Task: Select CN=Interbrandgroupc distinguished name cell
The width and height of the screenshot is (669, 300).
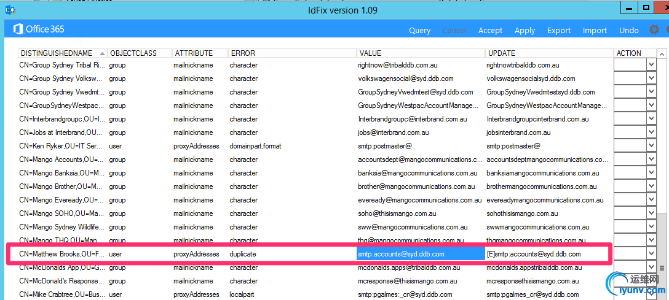Action: coord(61,119)
